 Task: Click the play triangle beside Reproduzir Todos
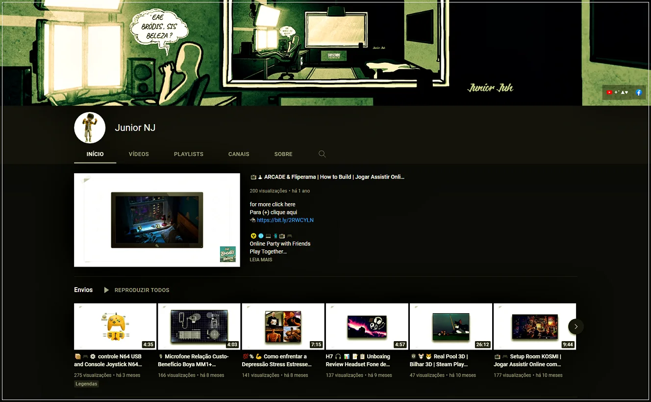pos(106,290)
